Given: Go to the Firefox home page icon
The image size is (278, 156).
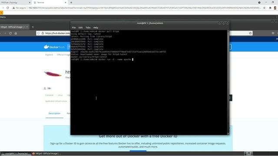Looking at the screenshot, I should (16, 33).
